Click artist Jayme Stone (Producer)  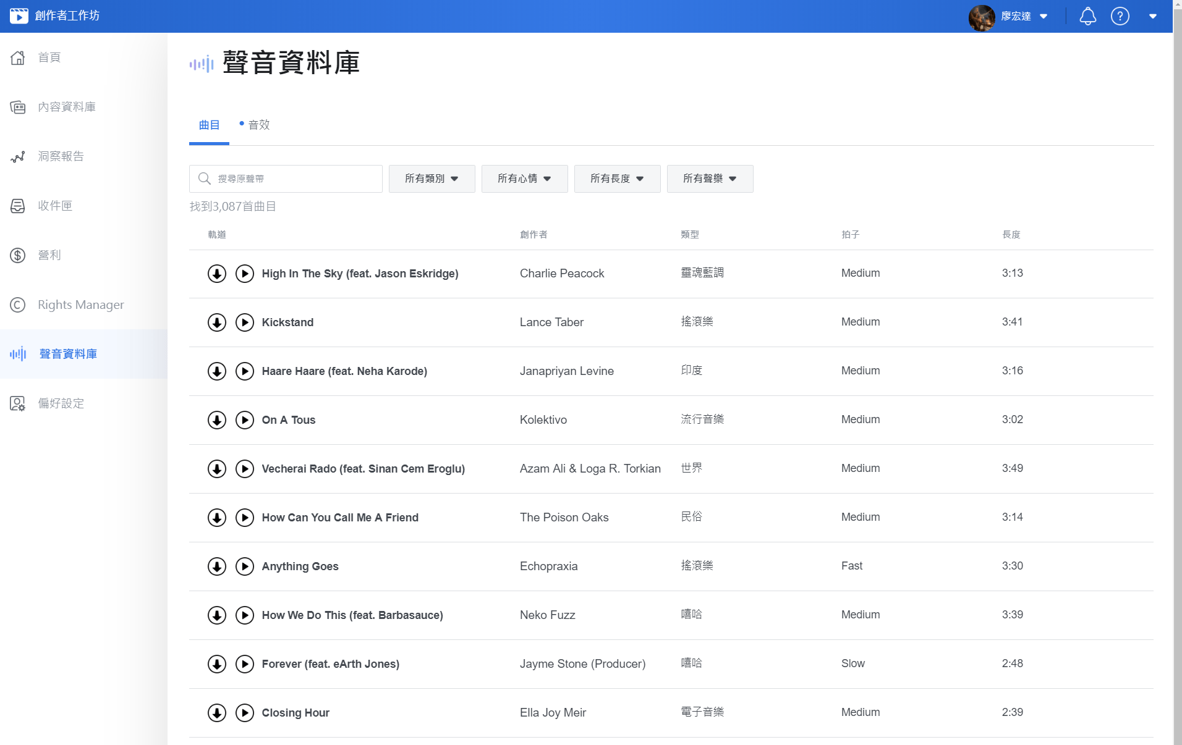(x=583, y=663)
